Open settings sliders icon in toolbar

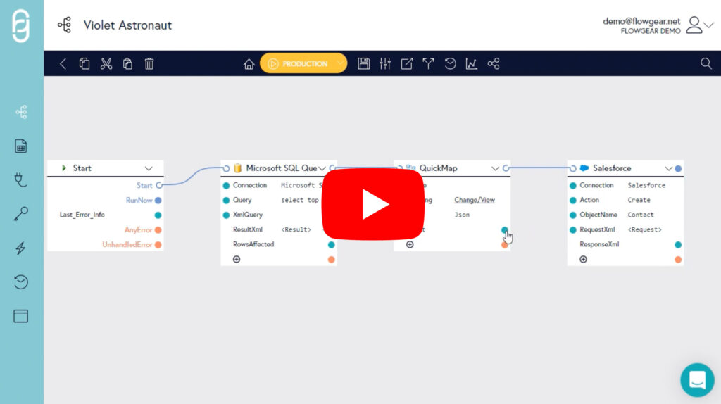click(x=385, y=63)
